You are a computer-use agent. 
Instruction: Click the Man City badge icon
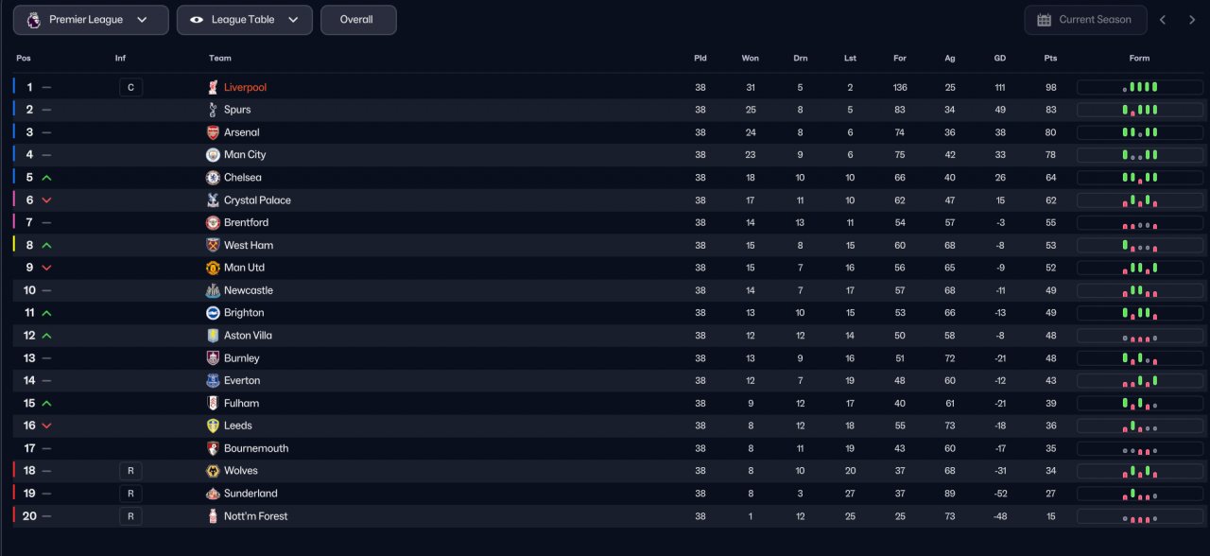click(213, 155)
